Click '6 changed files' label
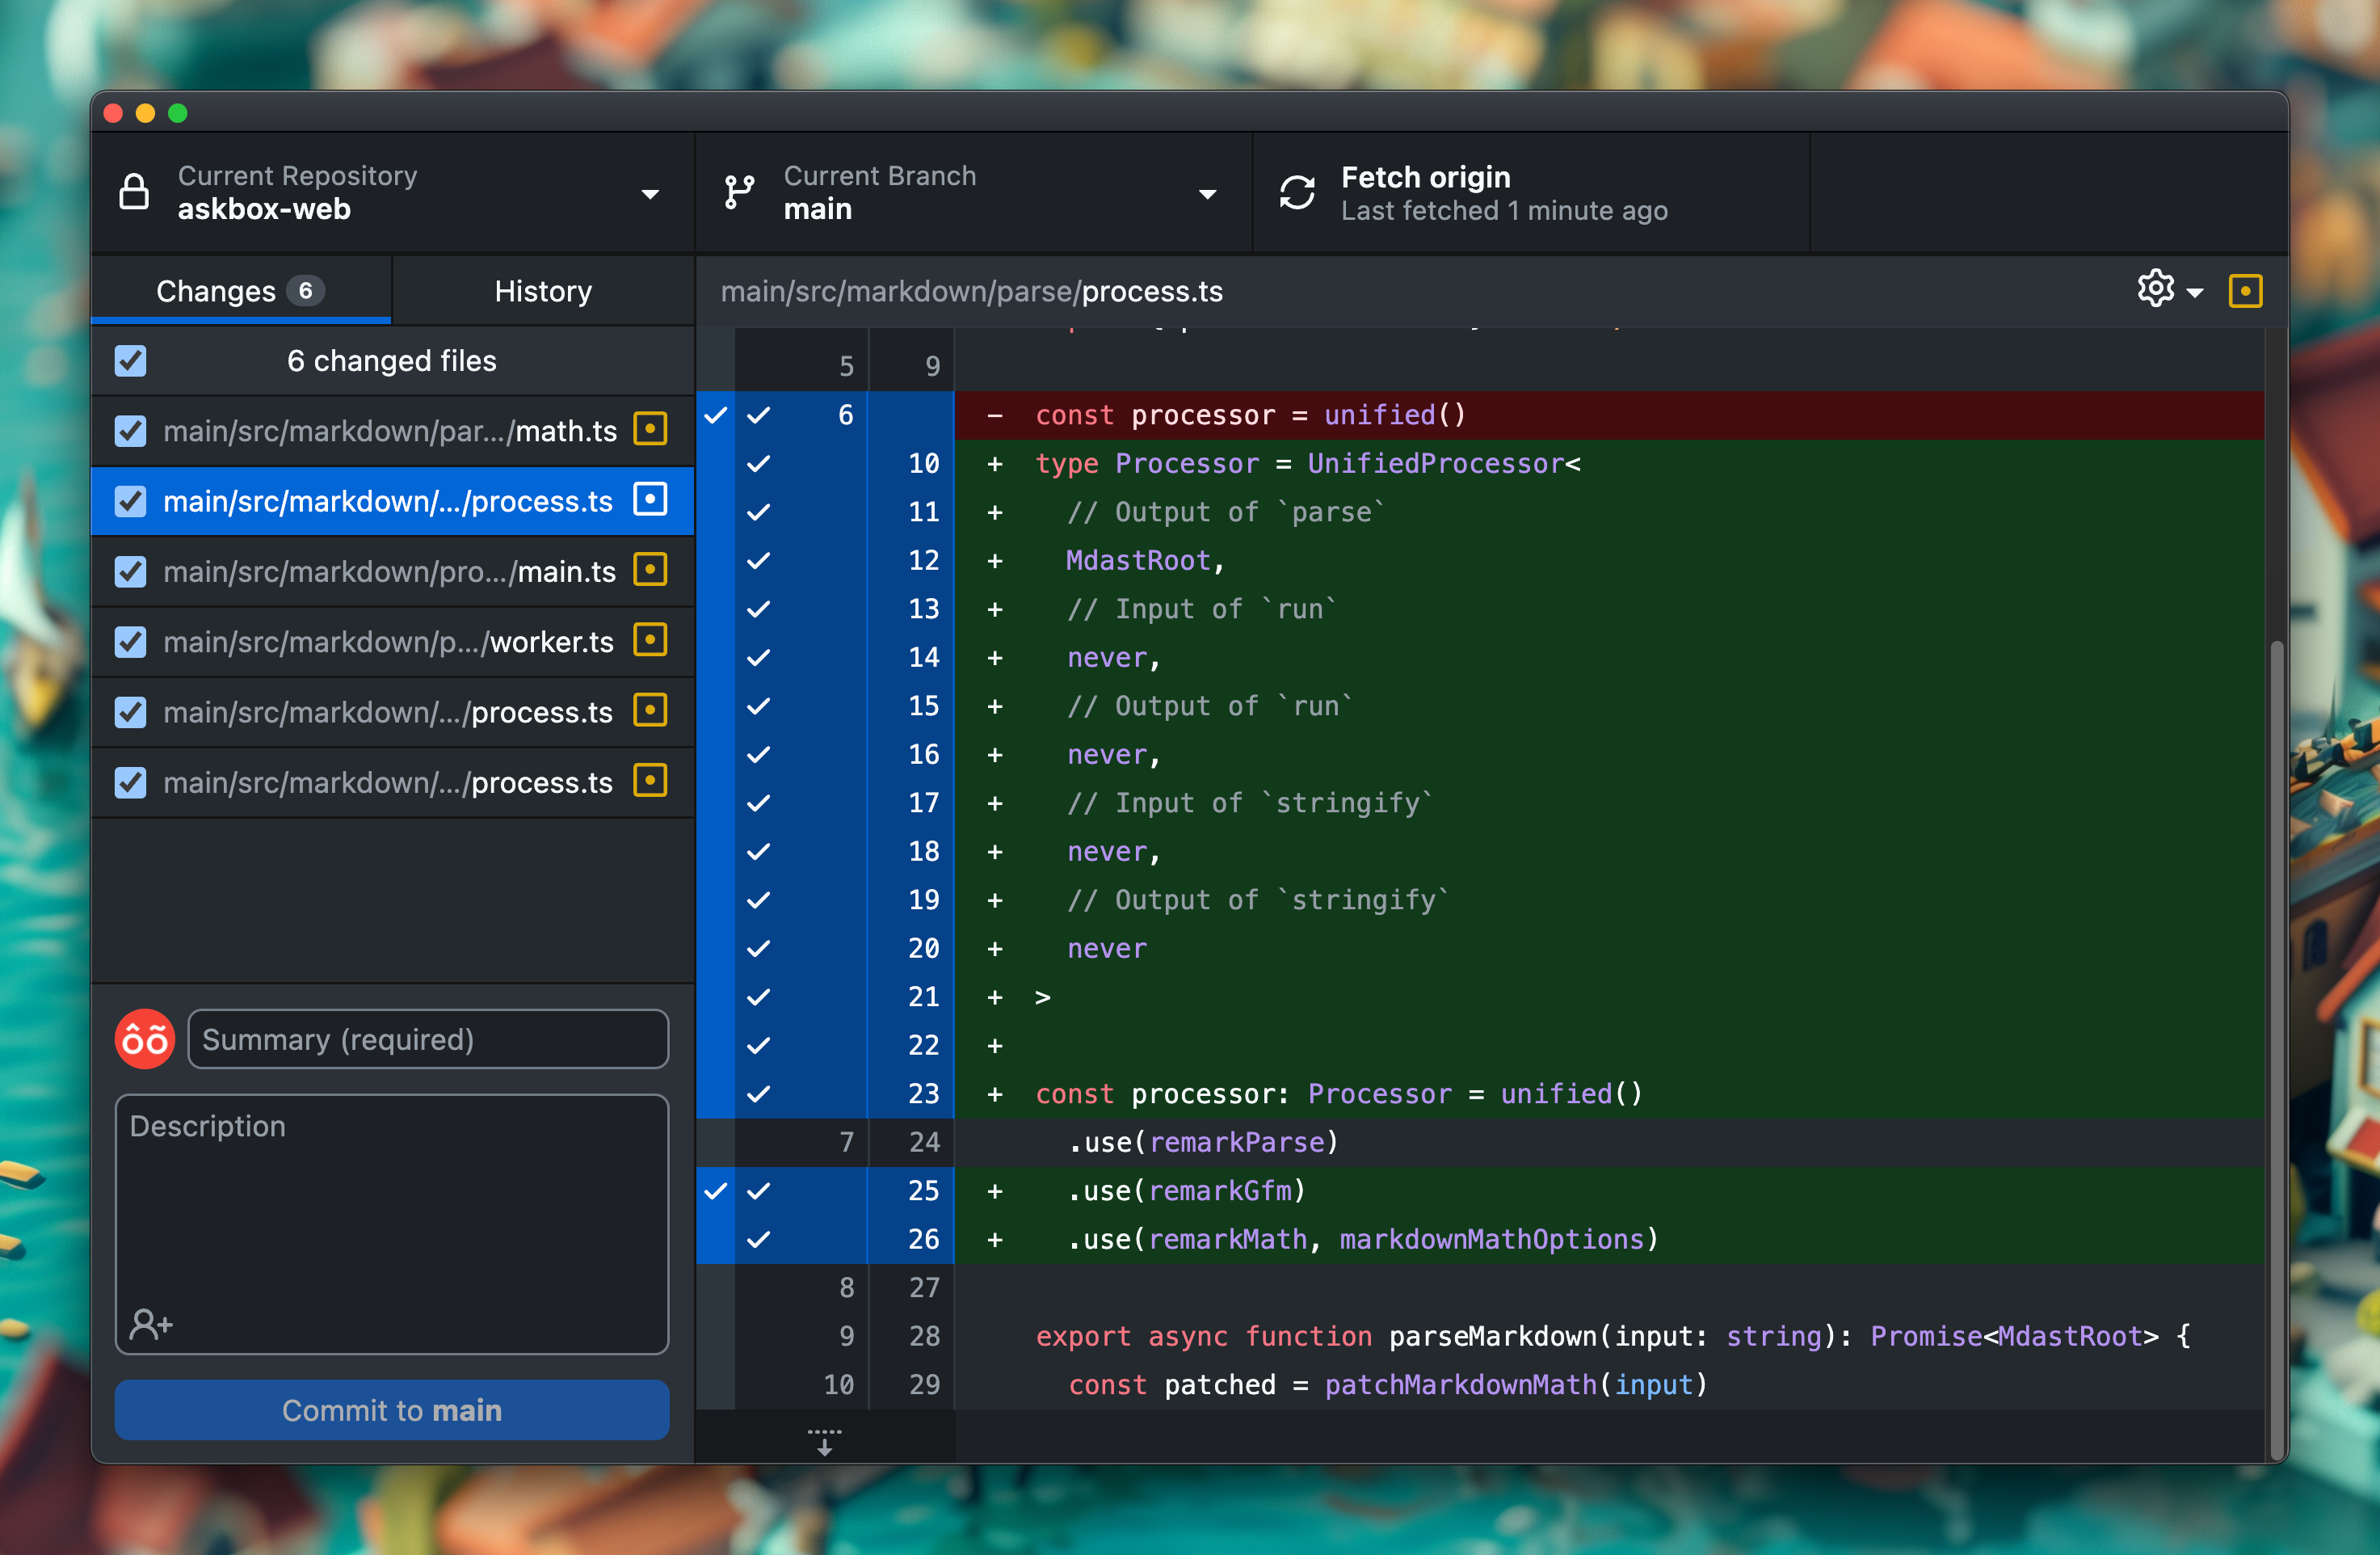Viewport: 2380px width, 1555px height. (392, 360)
